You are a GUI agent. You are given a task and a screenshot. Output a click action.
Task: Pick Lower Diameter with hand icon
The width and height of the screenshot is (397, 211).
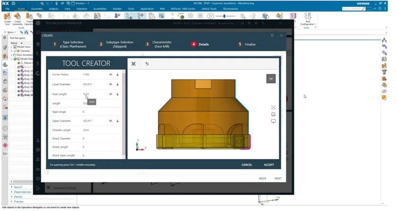click(x=118, y=84)
